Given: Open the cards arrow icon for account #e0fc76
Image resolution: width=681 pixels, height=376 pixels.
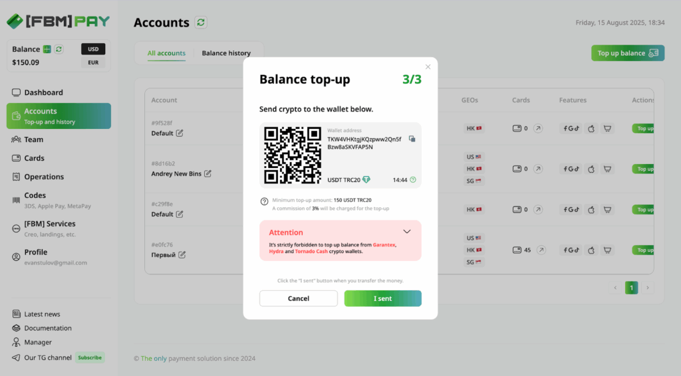Looking at the screenshot, I should [x=541, y=250].
